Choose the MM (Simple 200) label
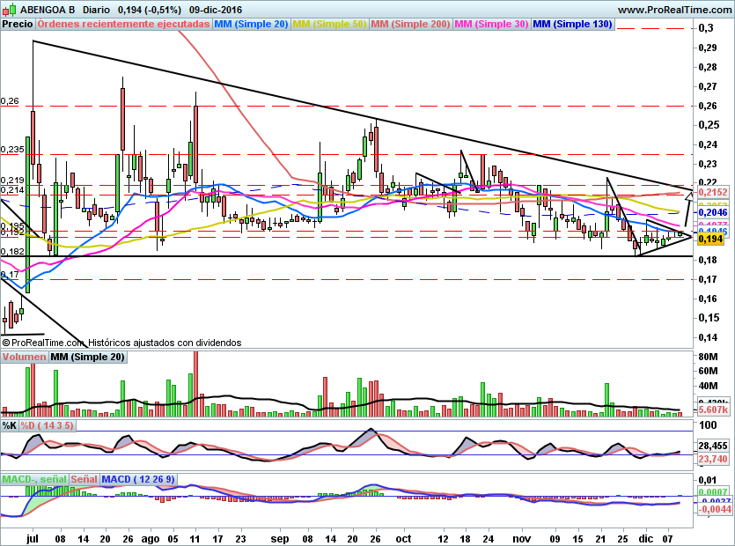 410,24
